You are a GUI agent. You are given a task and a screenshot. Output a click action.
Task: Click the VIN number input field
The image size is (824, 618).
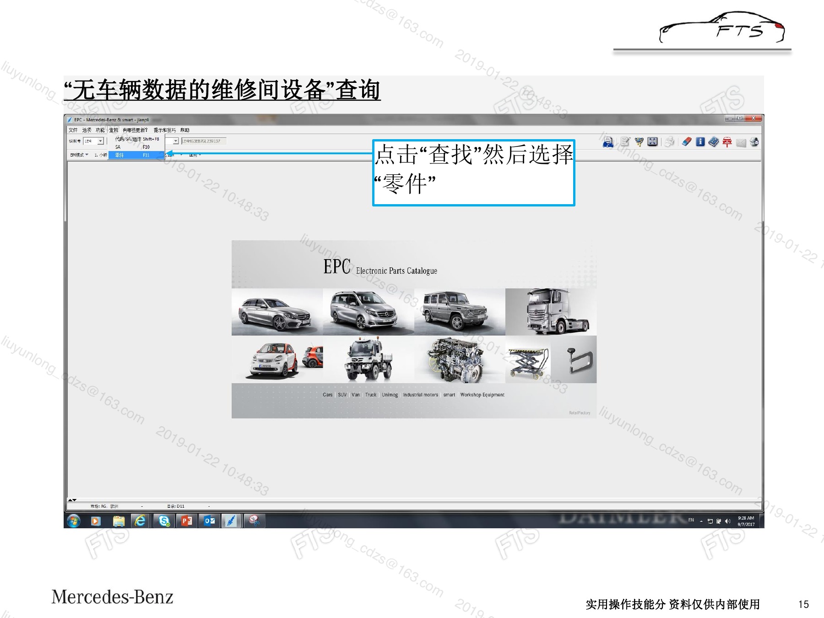pos(204,141)
